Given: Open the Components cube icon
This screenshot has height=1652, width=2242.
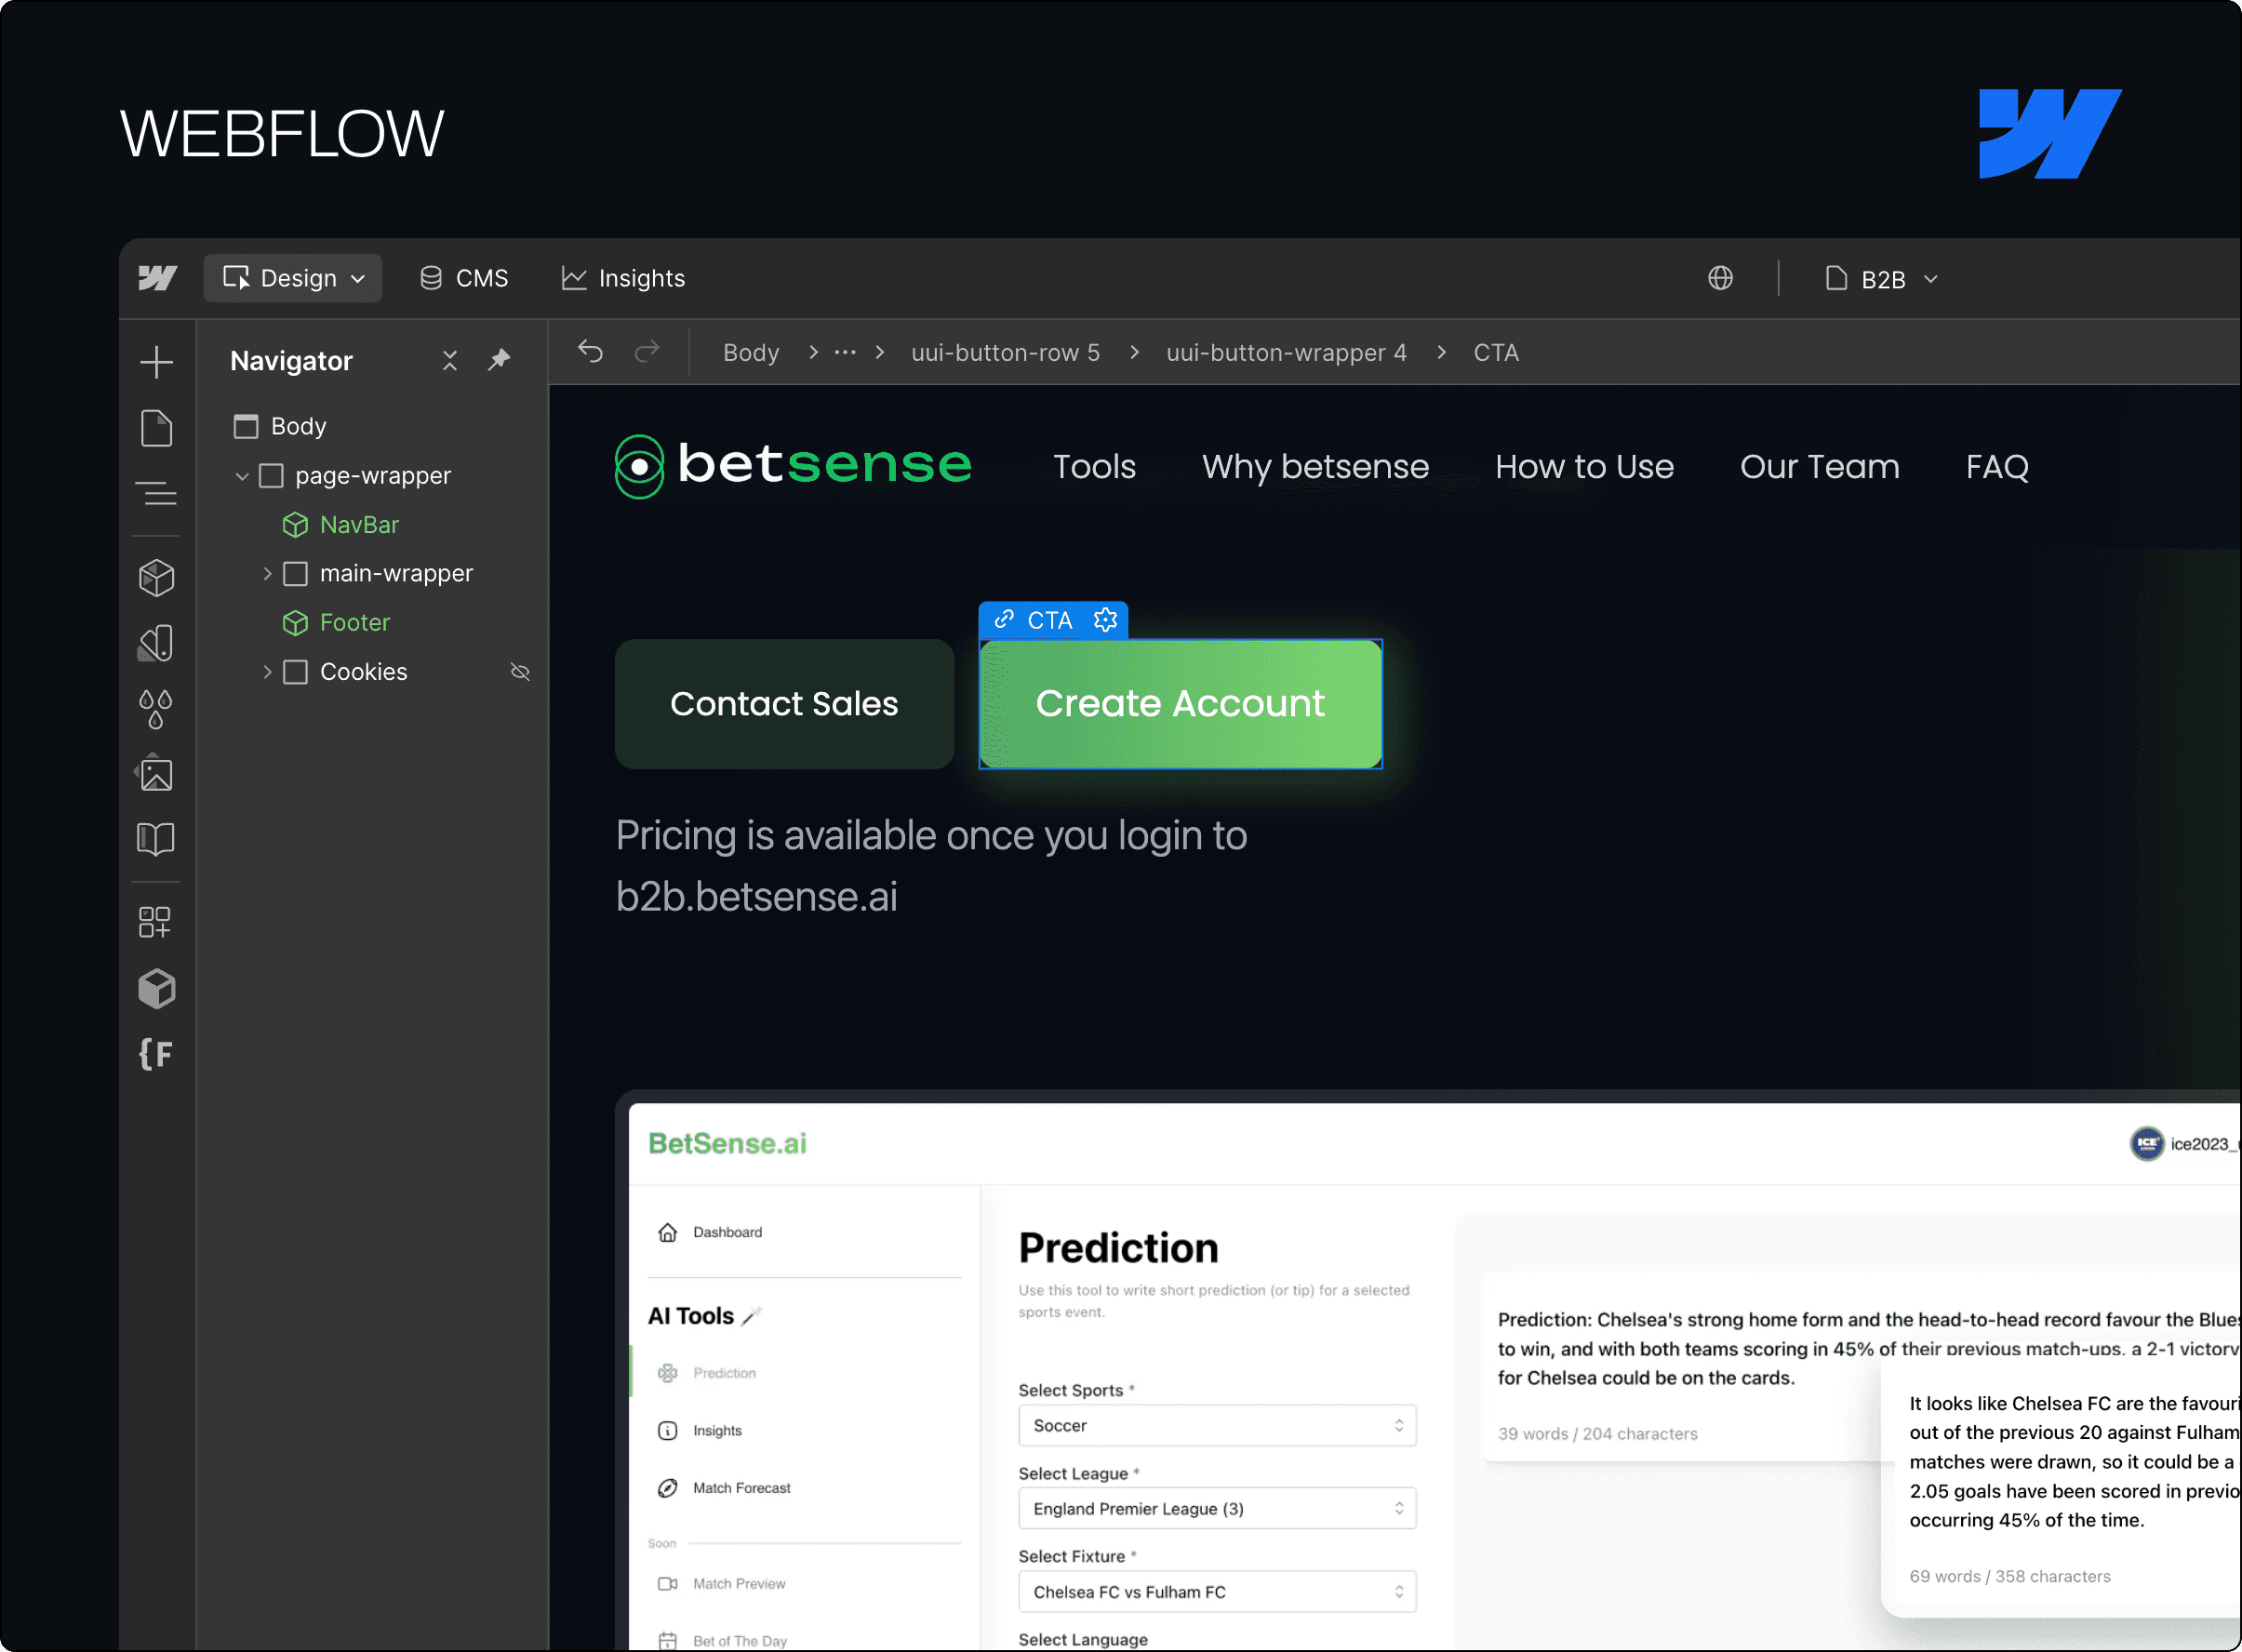Looking at the screenshot, I should click(x=156, y=577).
